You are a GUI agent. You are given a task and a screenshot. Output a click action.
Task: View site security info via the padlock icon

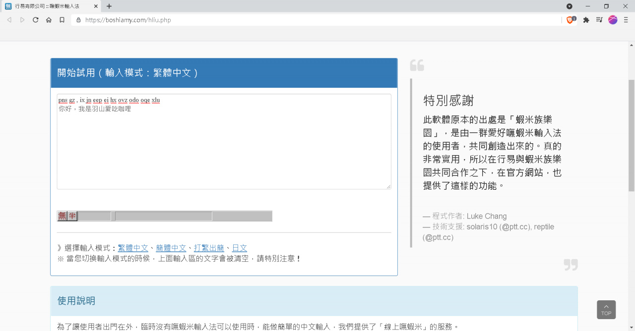(78, 20)
